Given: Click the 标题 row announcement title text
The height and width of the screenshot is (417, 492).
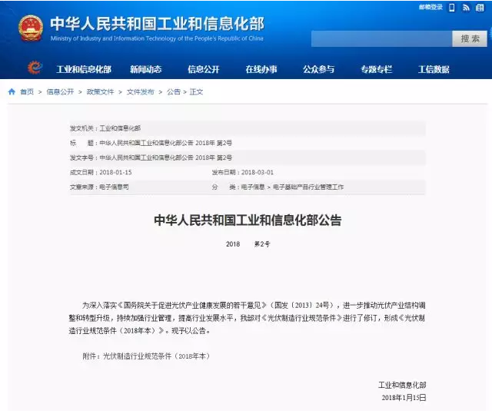Looking at the screenshot, I should pyautogui.click(x=166, y=143).
